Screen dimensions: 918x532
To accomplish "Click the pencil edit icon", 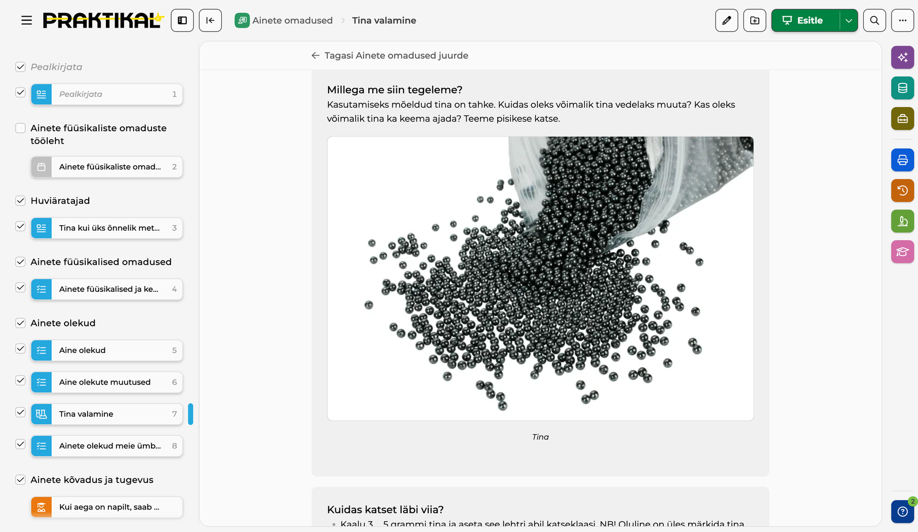I will tap(727, 21).
